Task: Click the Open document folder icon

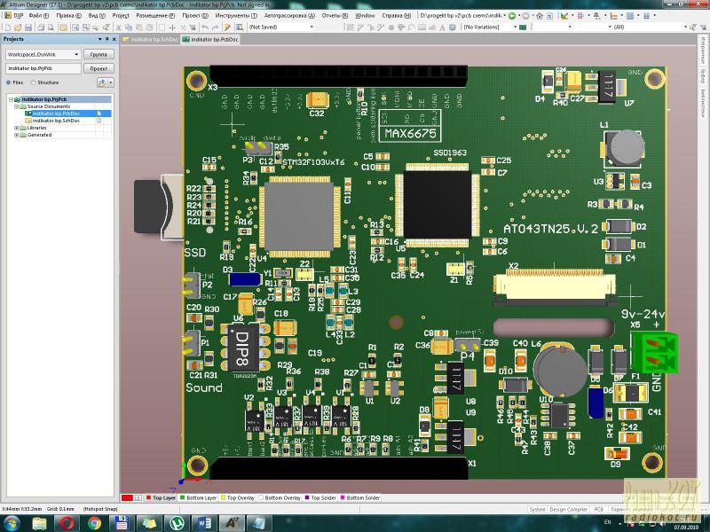Action: [x=17, y=27]
